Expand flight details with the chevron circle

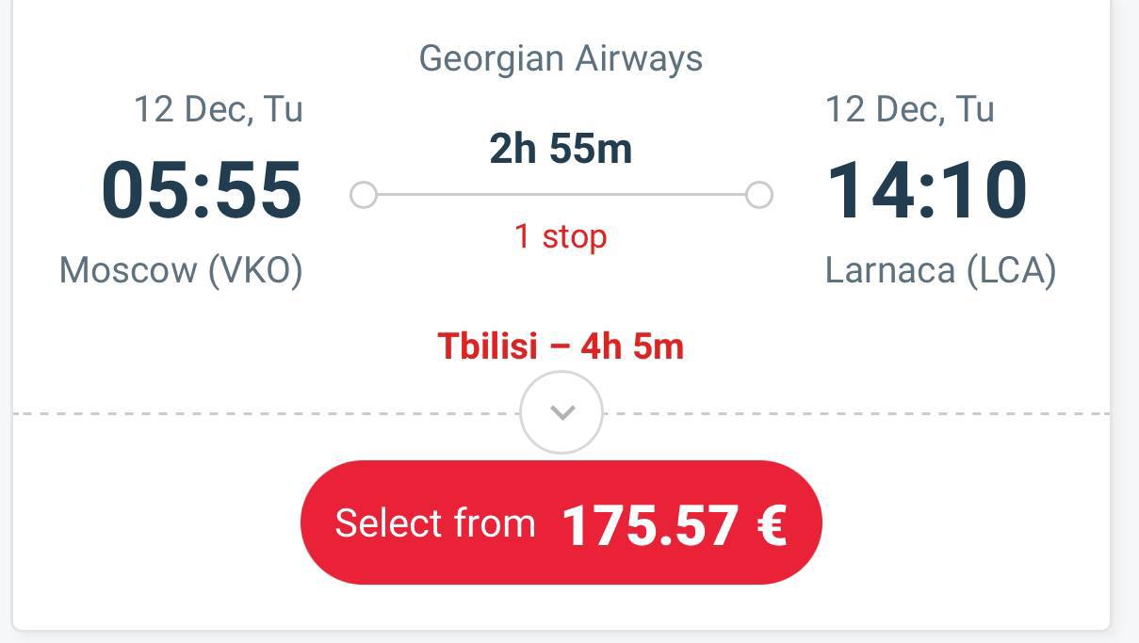click(x=561, y=412)
